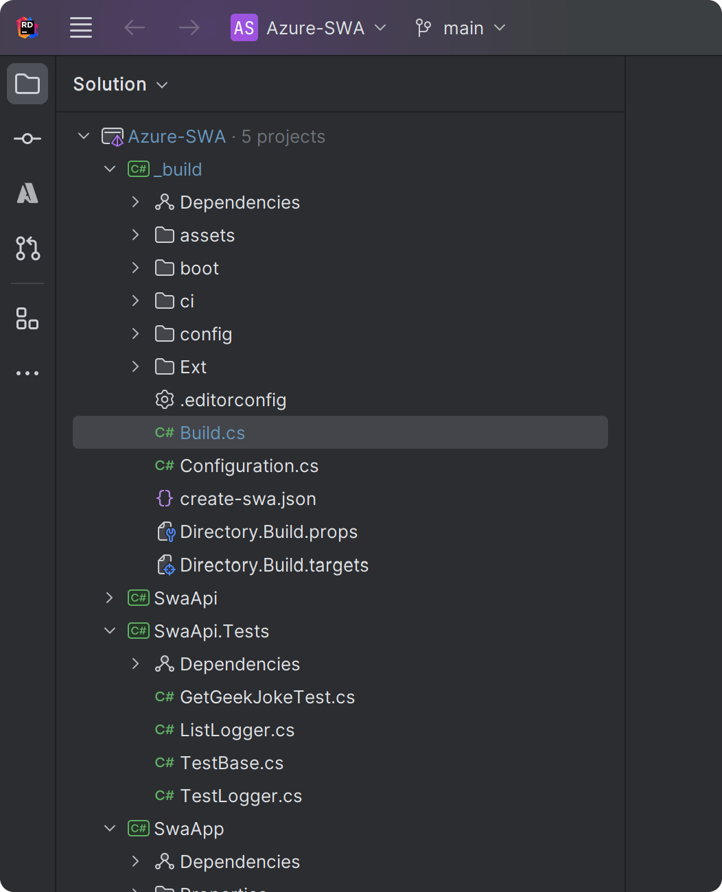Expand the assets folder
The image size is (722, 892).
coord(135,235)
